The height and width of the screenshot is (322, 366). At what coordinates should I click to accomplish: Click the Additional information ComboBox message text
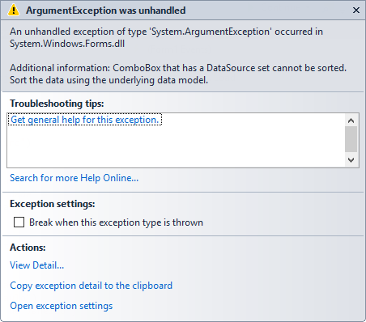[178, 68]
